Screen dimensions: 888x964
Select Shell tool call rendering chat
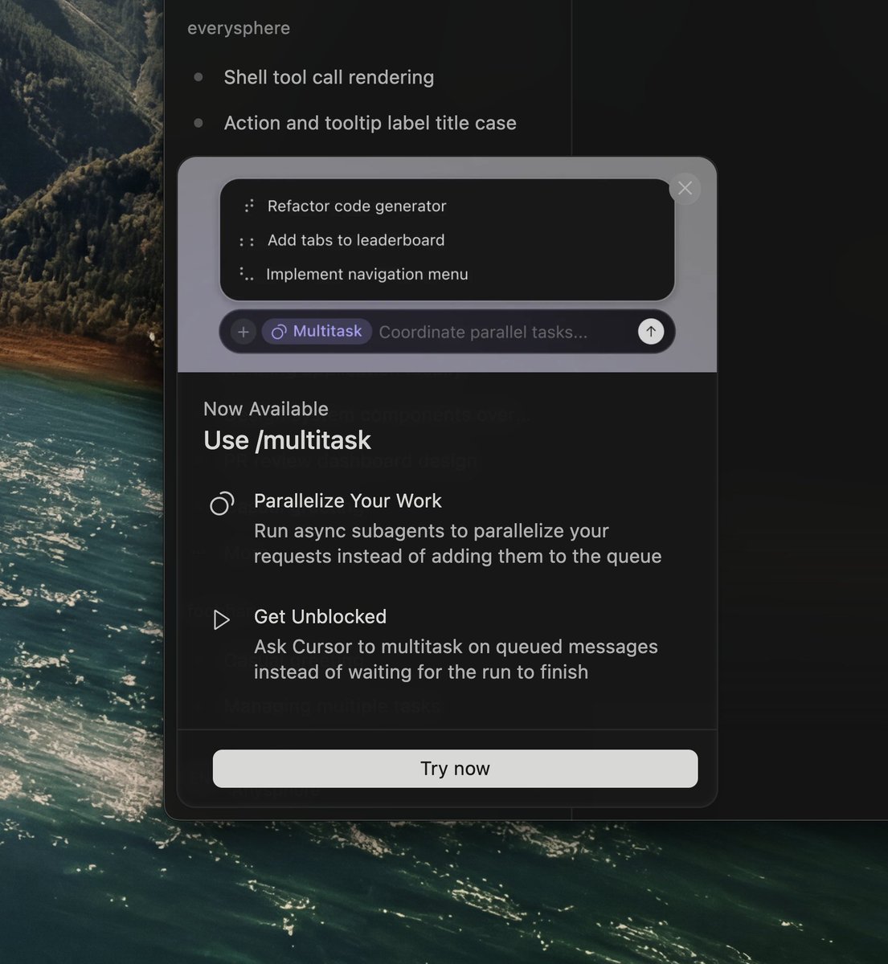click(329, 77)
